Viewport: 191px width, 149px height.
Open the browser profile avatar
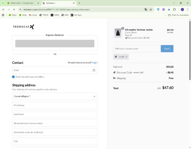point(182,9)
